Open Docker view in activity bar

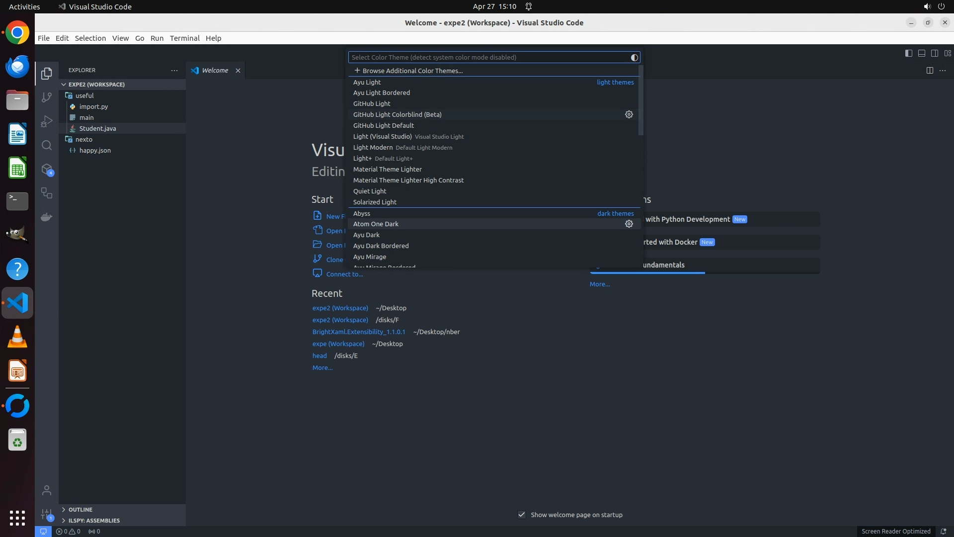point(47,217)
